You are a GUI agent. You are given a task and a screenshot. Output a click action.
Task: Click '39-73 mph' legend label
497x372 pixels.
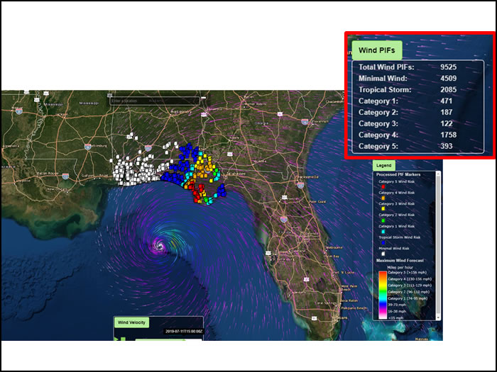pyautogui.click(x=397, y=305)
